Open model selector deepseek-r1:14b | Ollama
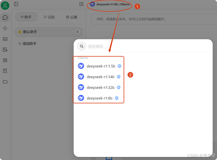This screenshot has height=160, width=217. pos(110,4)
